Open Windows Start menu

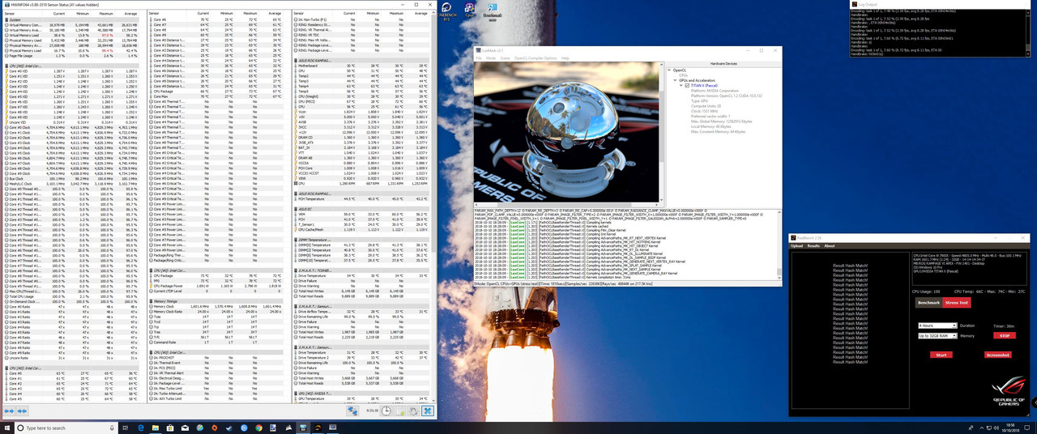click(7, 428)
